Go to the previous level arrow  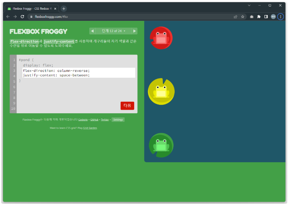92,31
